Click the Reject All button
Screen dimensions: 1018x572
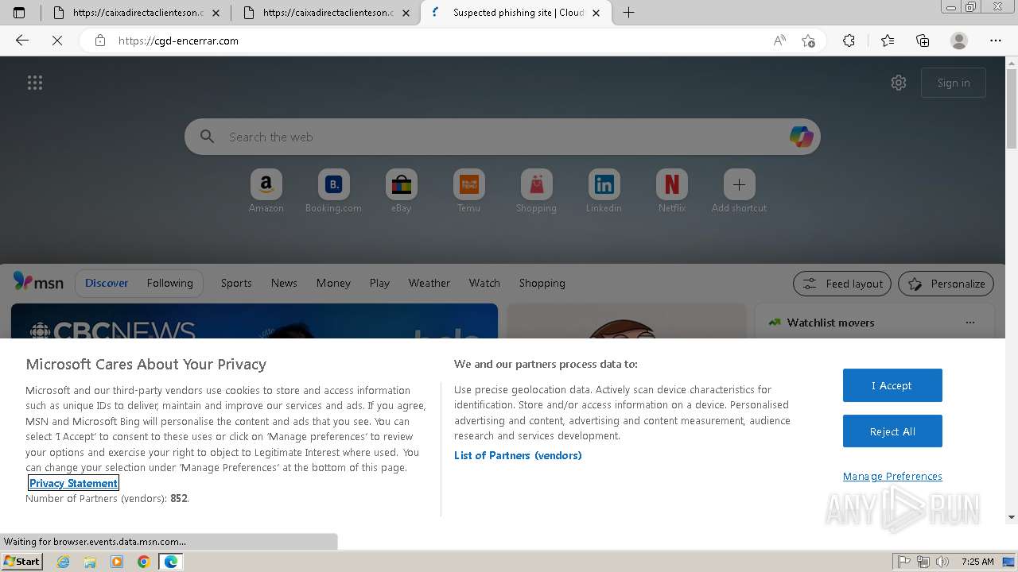point(892,431)
